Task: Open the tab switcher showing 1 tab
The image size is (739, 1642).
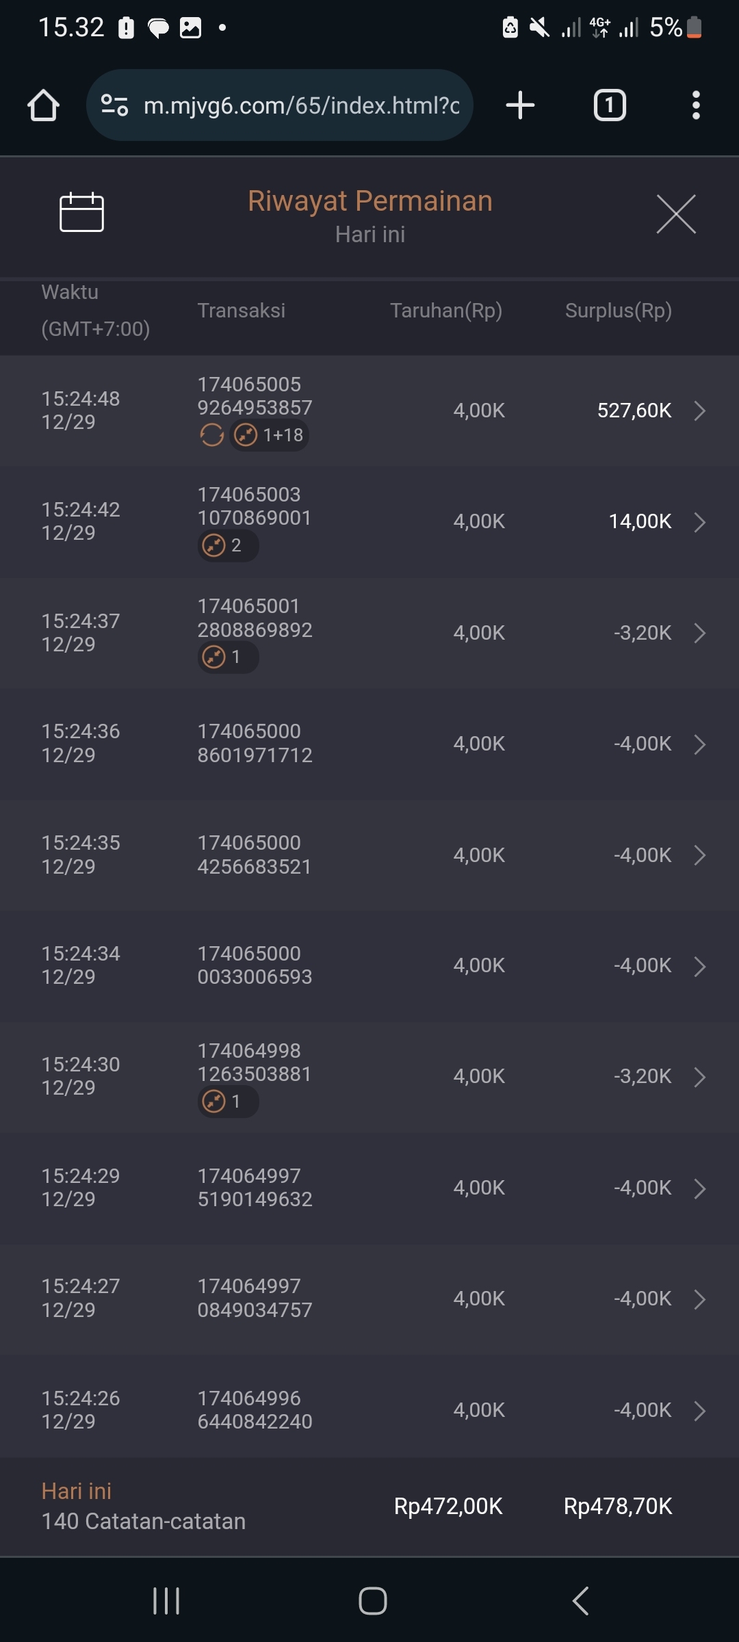Action: (x=609, y=105)
